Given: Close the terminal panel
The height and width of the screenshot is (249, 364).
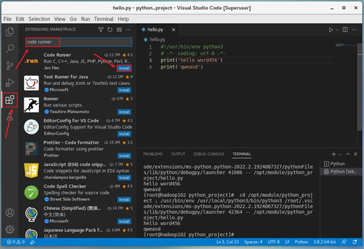Looking at the screenshot, I should (x=355, y=154).
